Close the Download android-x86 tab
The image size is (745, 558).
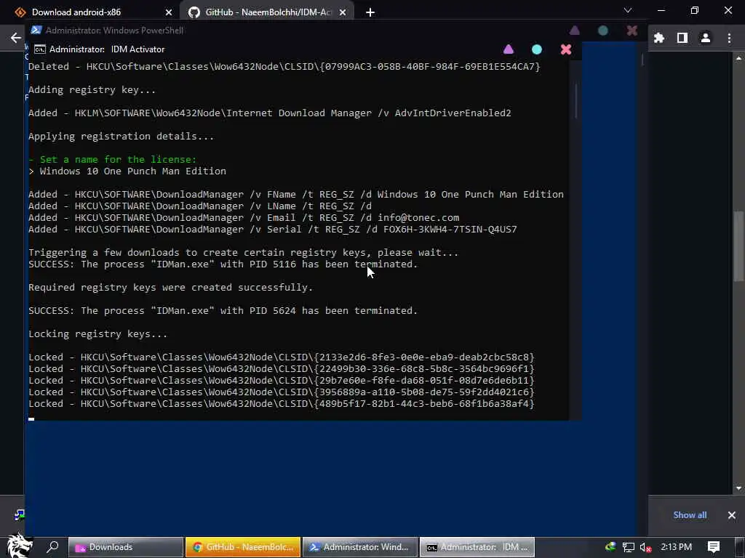coord(169,12)
